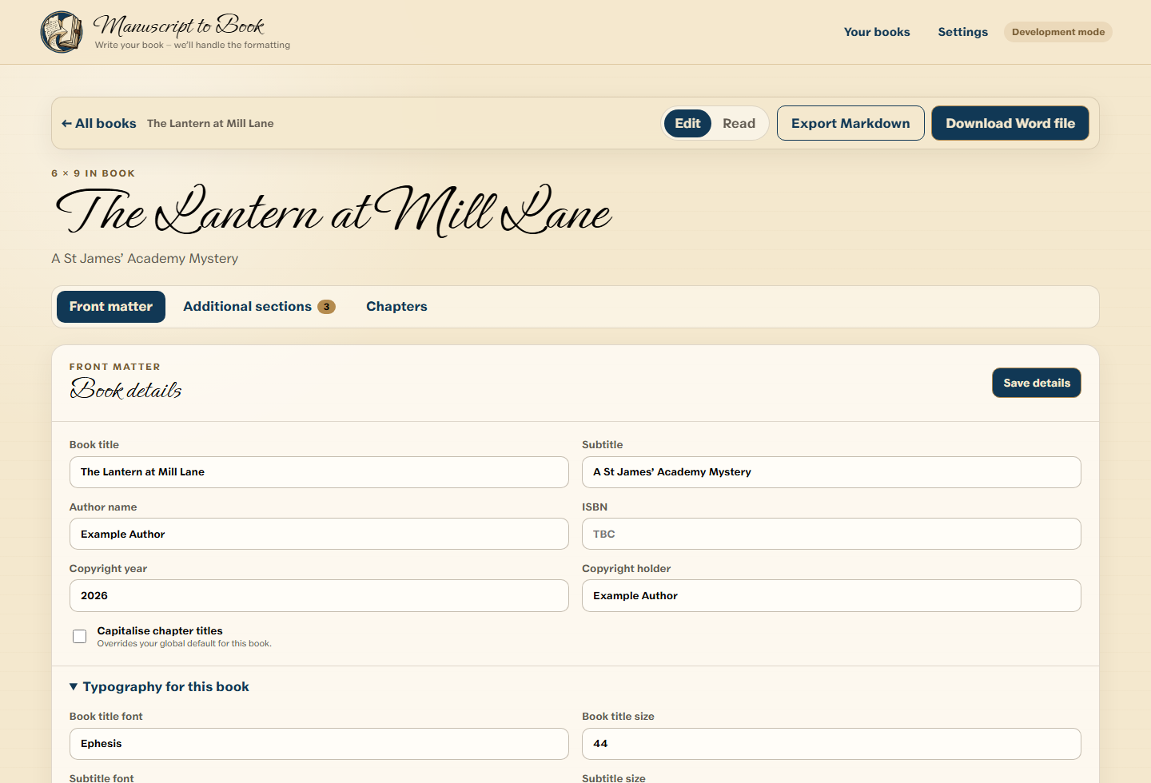Click the badge showing 3 additional sections
Image resolution: width=1151 pixels, height=783 pixels.
click(x=326, y=307)
